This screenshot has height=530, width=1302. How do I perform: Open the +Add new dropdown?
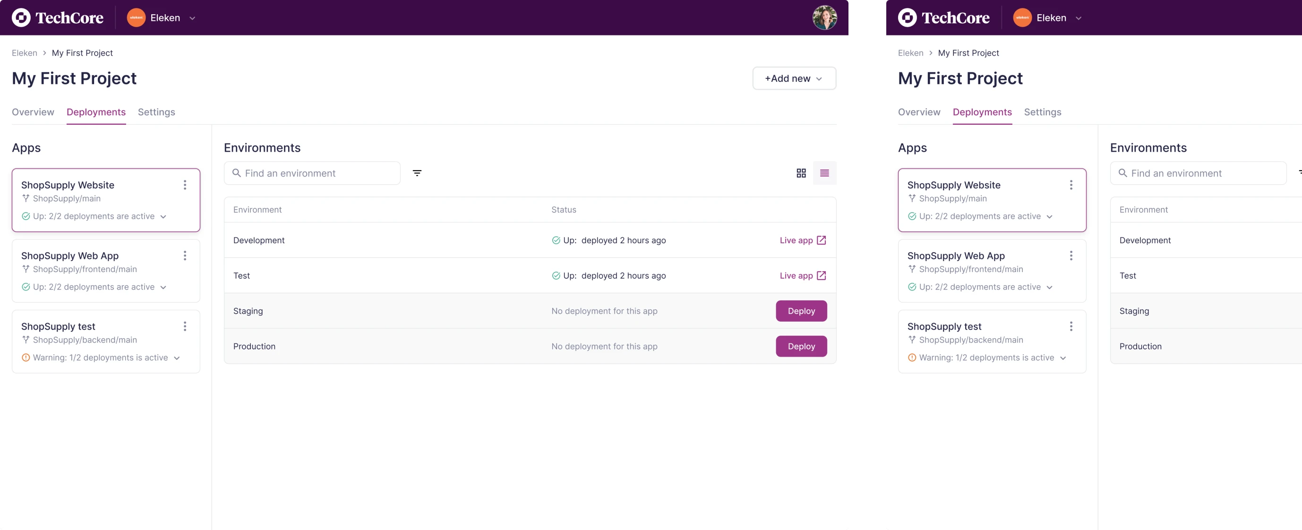point(794,78)
